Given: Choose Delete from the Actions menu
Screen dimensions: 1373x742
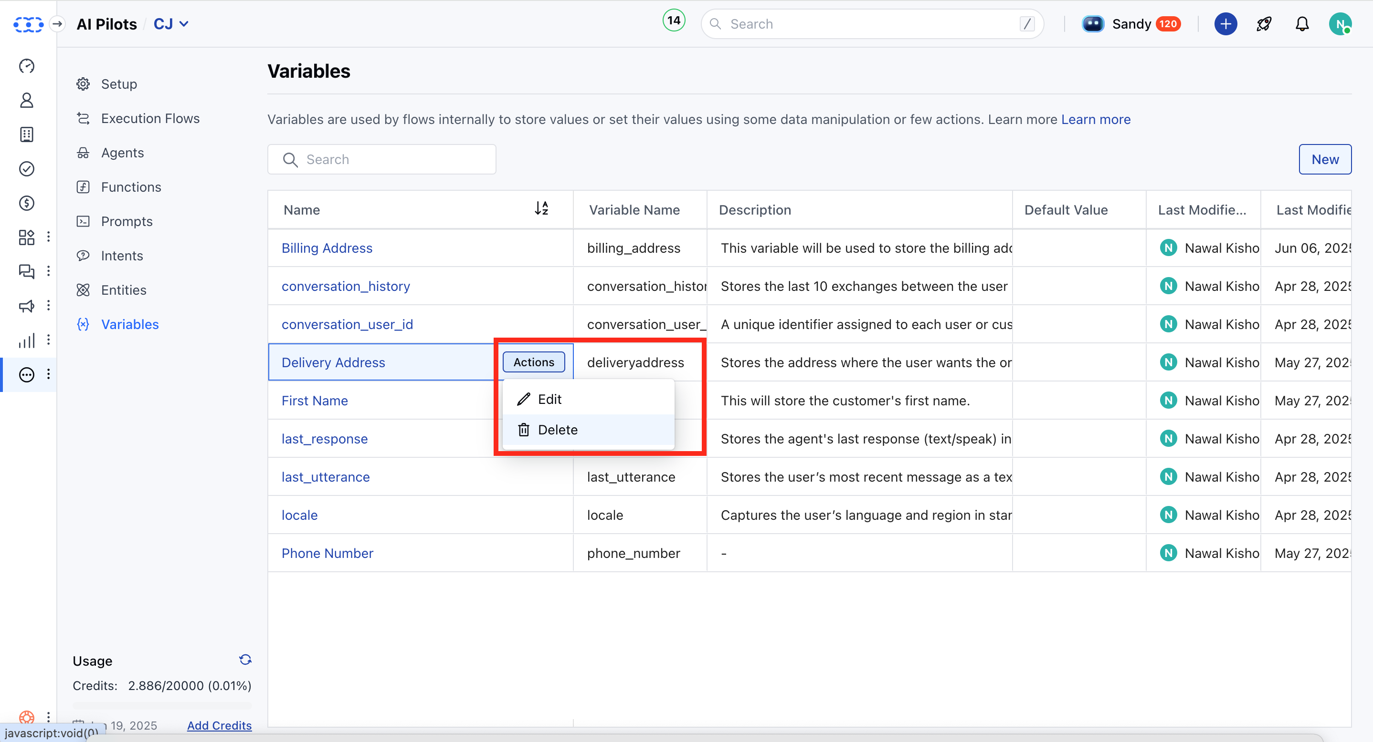Looking at the screenshot, I should pos(589,430).
